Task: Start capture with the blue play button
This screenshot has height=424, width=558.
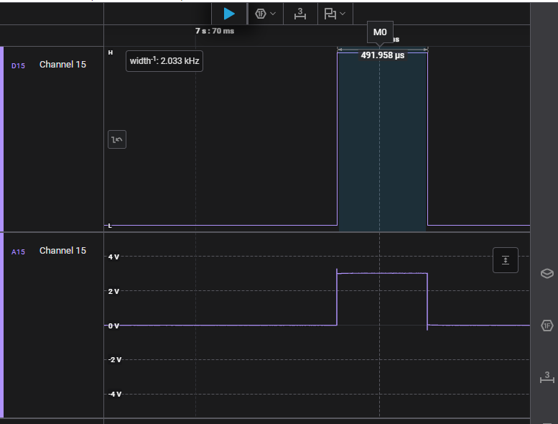Action: click(229, 14)
